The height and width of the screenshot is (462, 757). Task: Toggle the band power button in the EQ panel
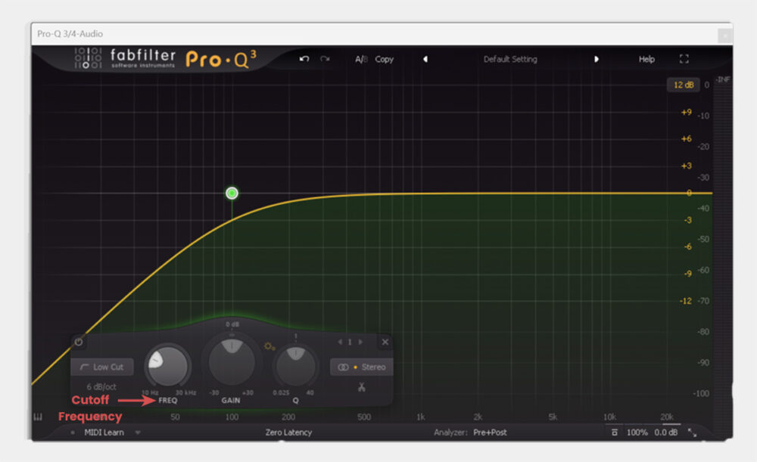[79, 342]
